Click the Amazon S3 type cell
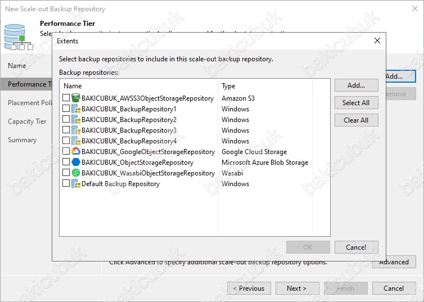 click(238, 98)
